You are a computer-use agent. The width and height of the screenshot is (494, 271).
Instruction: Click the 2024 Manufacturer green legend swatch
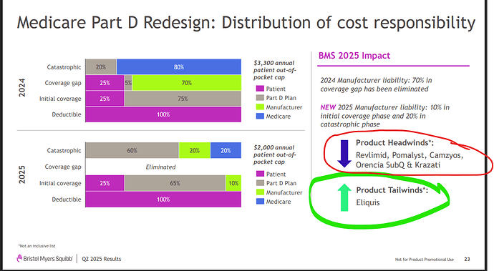coord(260,107)
